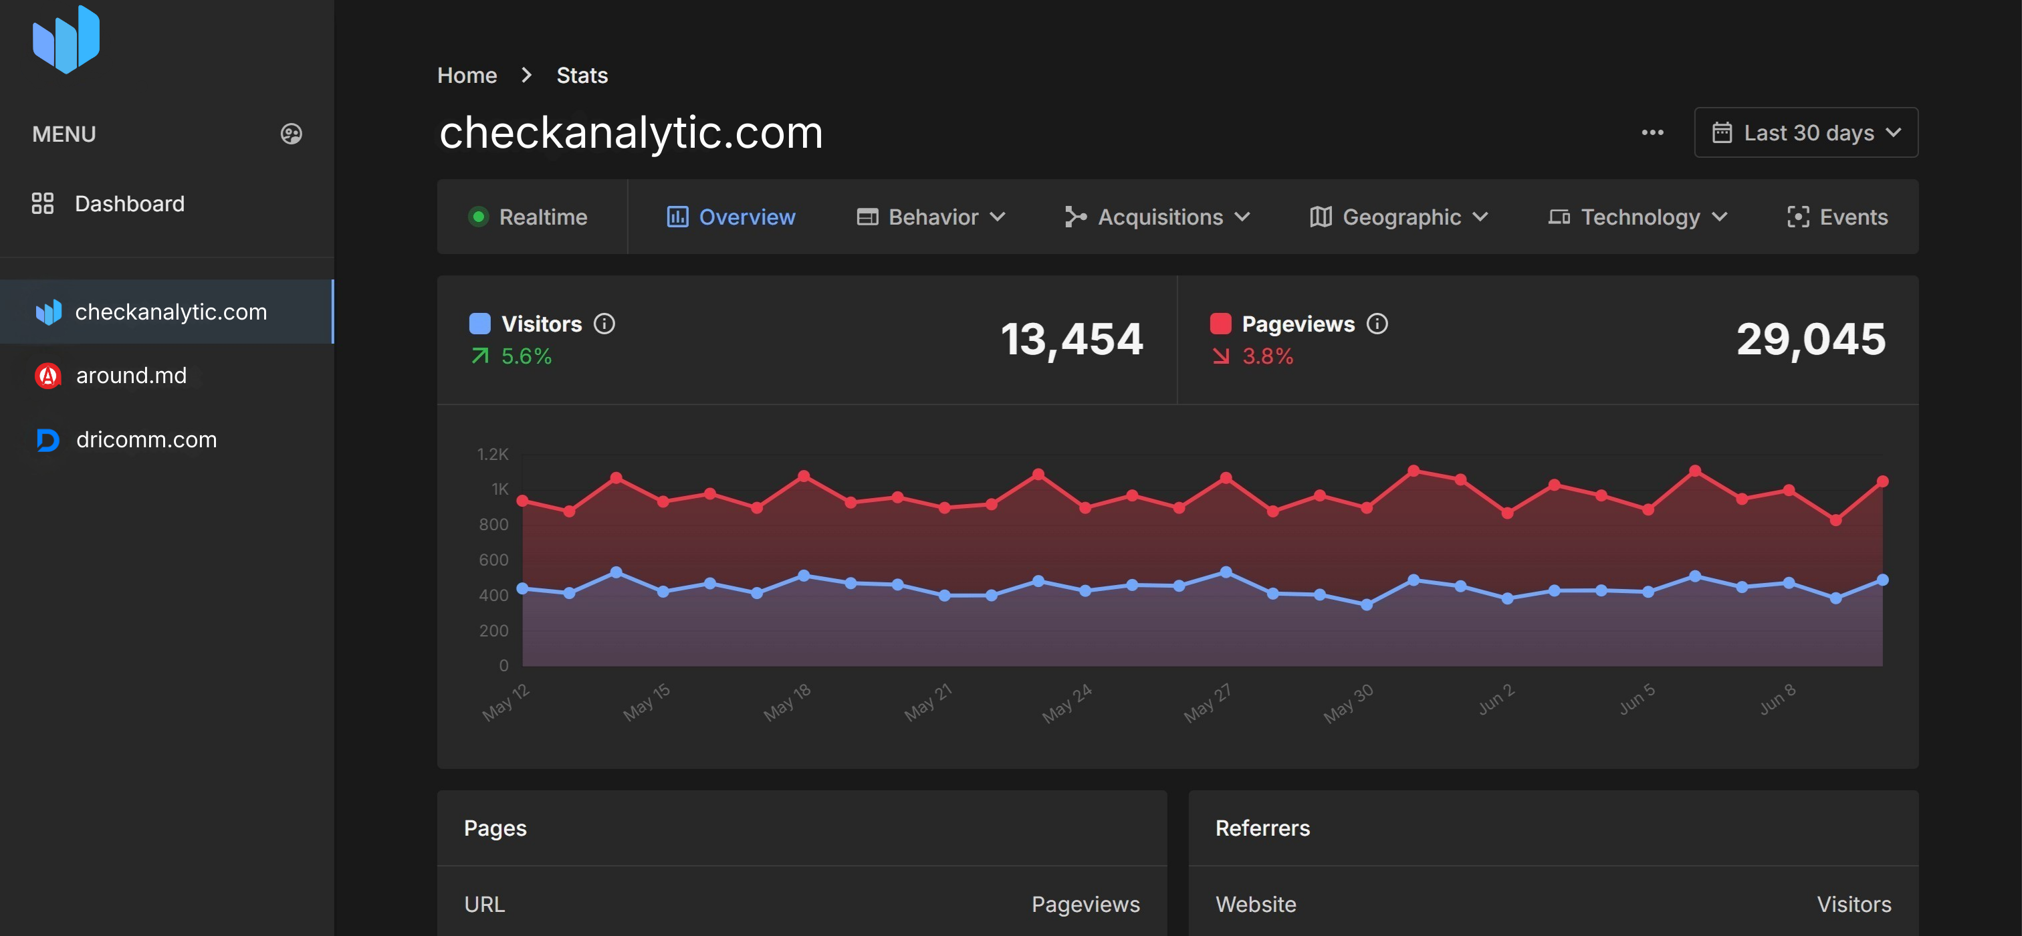Screen dimensions: 2022x936
Task: Open the Pageviews info tooltip icon
Action: point(1378,323)
